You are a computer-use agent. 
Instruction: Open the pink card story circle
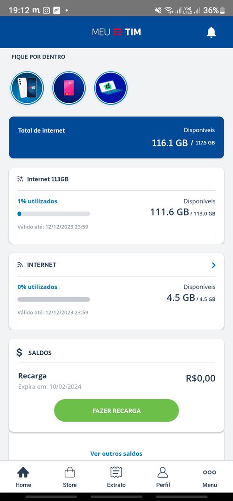(69, 88)
